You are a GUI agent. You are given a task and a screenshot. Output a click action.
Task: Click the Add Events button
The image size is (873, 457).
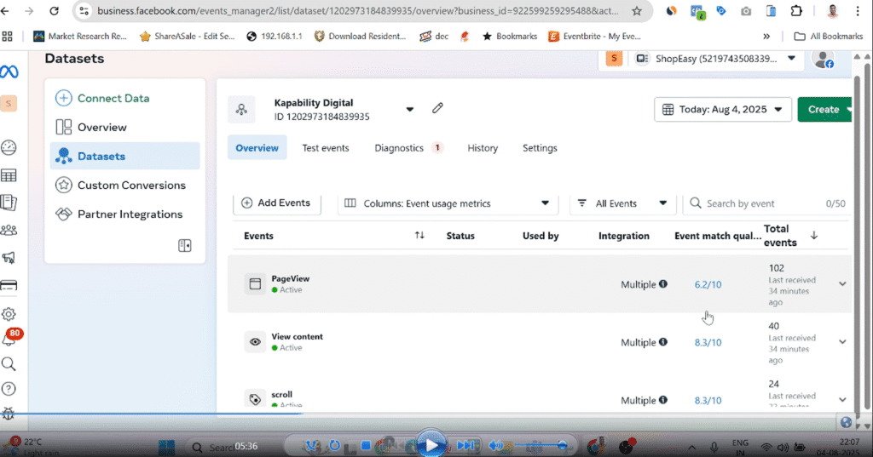(x=276, y=203)
